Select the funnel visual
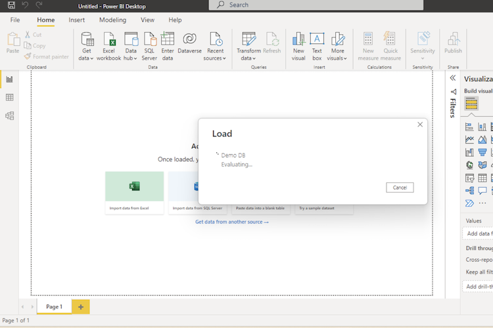 click(482, 153)
